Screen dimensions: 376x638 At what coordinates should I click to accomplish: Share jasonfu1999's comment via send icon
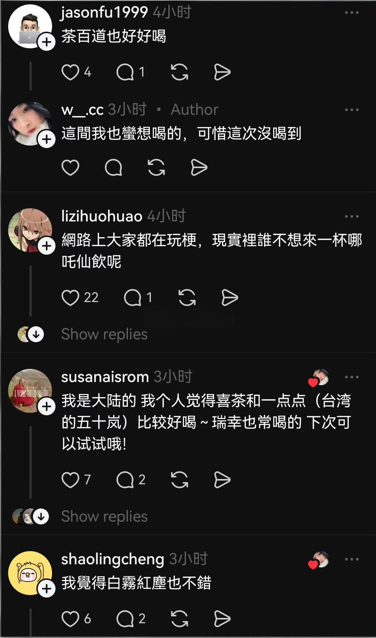pos(222,72)
